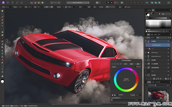Open the layer blend mode dropdown
This screenshot has width=172, height=107.
[162, 38]
